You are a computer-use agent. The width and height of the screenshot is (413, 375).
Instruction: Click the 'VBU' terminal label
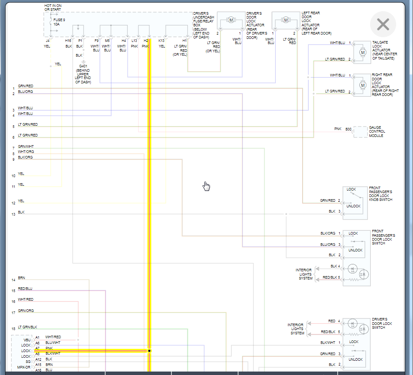tap(27, 340)
